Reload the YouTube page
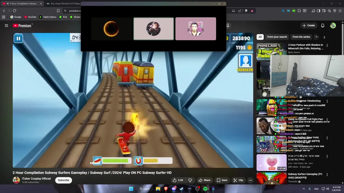Image resolution: width=344 pixels, height=193 pixels. 15,11
